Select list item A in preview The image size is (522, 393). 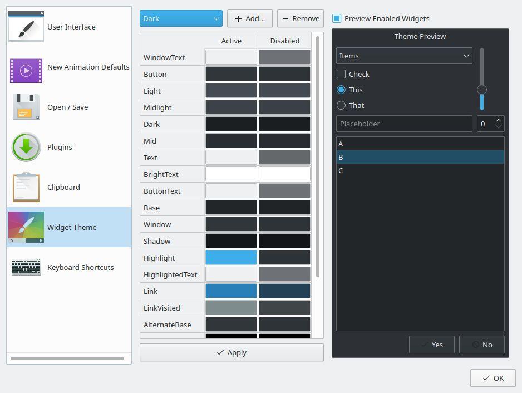pyautogui.click(x=420, y=144)
